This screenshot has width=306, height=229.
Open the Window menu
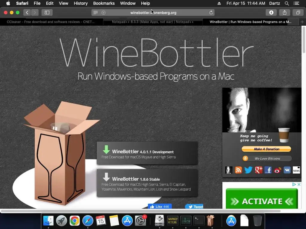[x=128, y=3]
